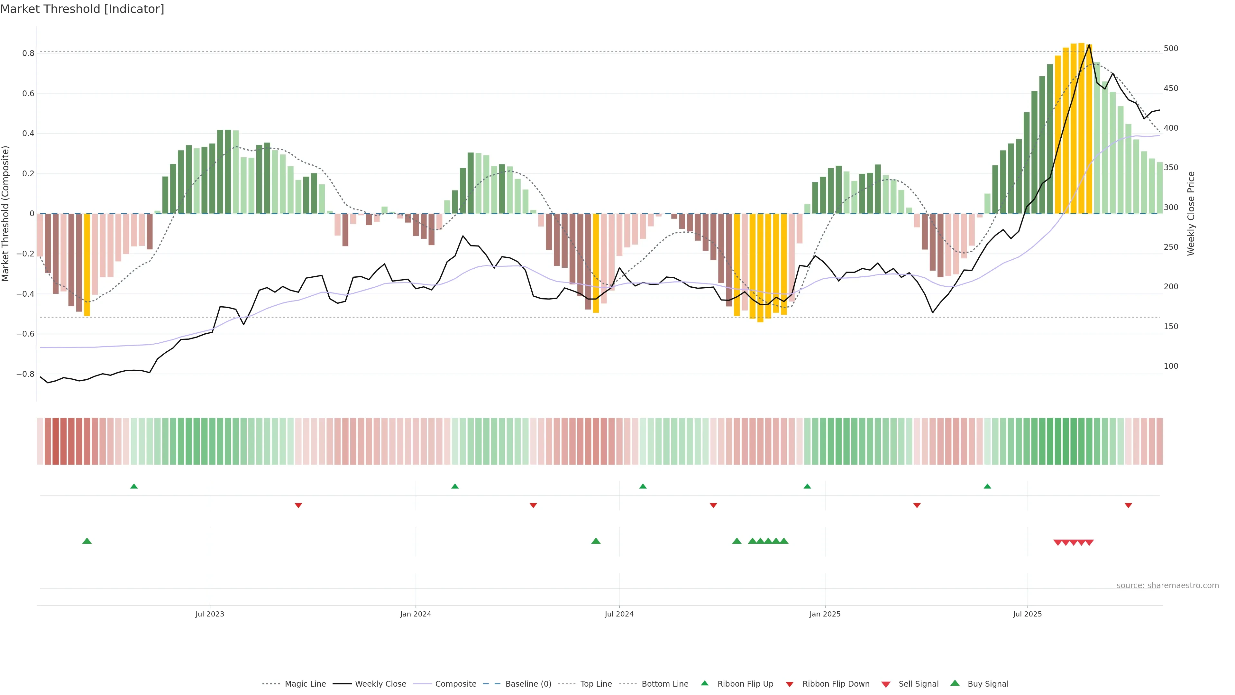Toggle the Composite legend entry
1235x695 pixels.
click(x=455, y=684)
